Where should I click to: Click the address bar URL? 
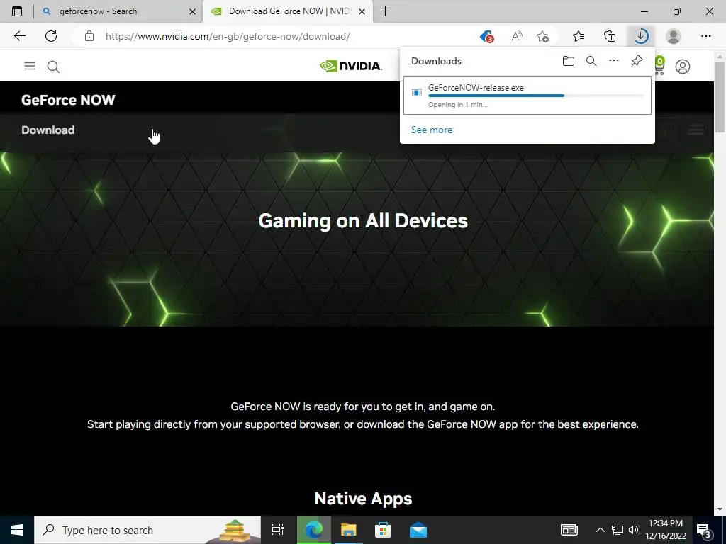click(x=228, y=36)
